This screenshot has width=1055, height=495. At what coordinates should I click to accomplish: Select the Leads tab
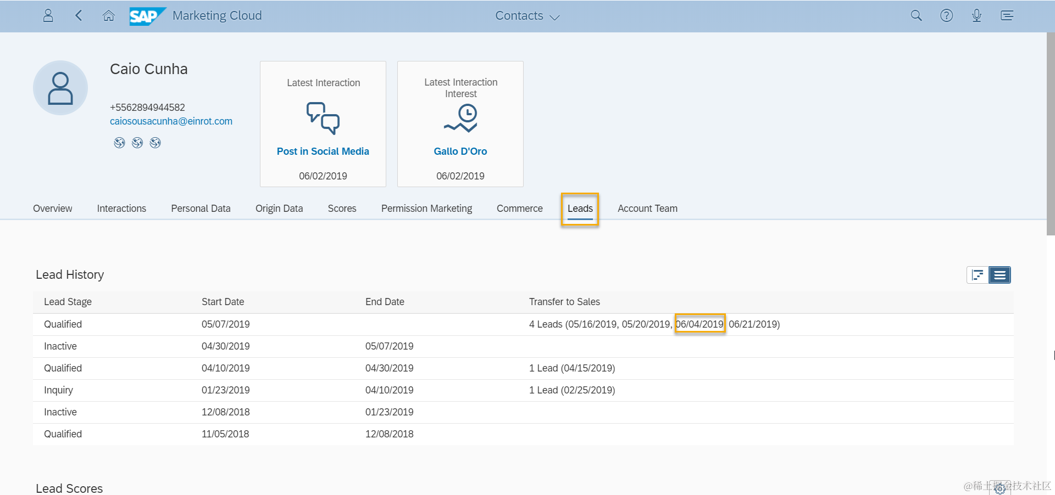(580, 209)
